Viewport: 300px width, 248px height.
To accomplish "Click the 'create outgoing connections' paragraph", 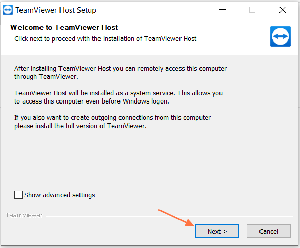I will [112, 122].
